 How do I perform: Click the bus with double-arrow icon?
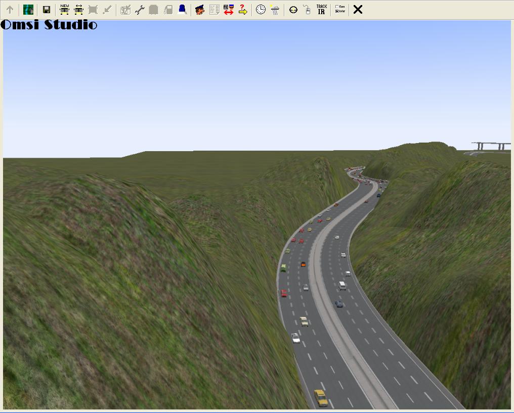click(x=78, y=10)
